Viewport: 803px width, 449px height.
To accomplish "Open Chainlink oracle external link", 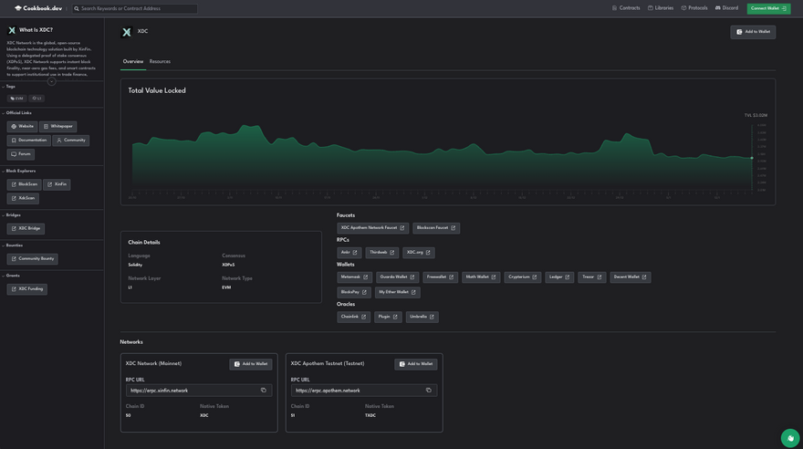I will coord(353,317).
